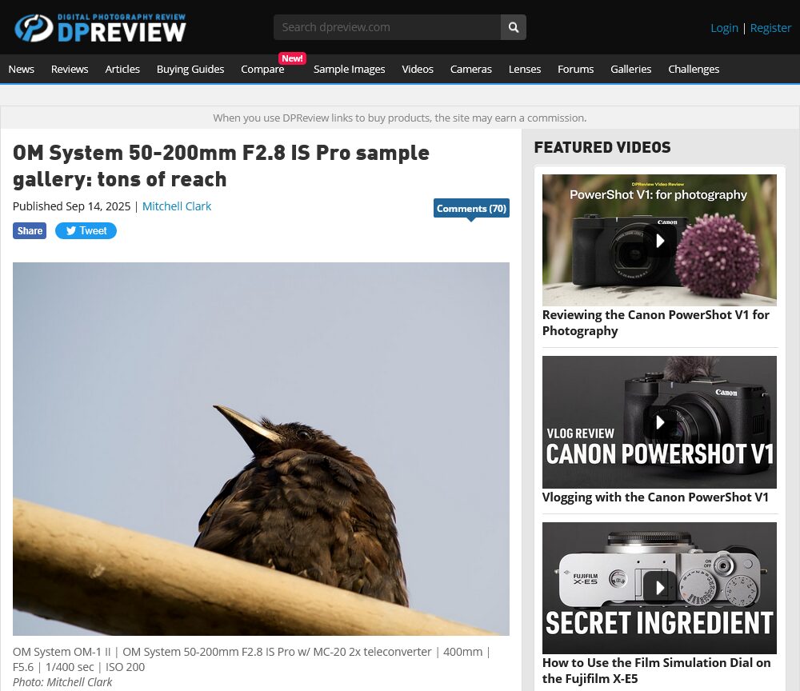Open Challenges section
This screenshot has height=691, width=800.
pos(694,69)
